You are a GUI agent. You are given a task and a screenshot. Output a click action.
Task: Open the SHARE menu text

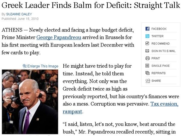pyautogui.click(x=156, y=81)
